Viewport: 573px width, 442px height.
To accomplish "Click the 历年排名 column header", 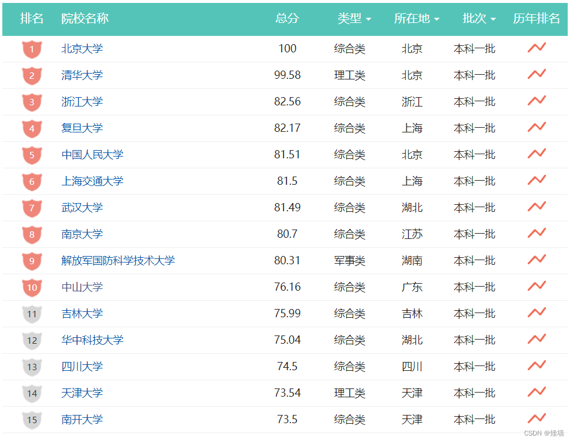I will (537, 18).
